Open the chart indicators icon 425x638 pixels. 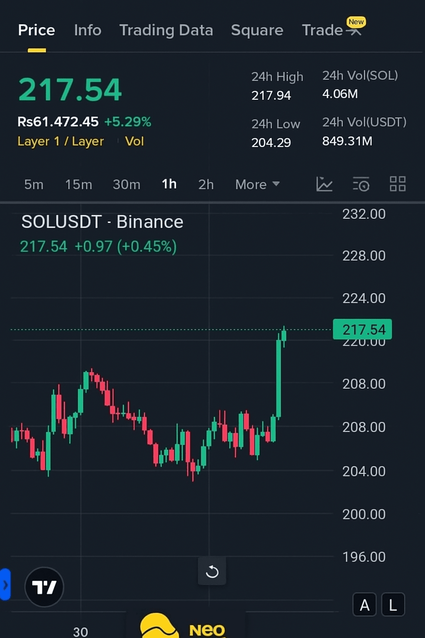click(324, 184)
